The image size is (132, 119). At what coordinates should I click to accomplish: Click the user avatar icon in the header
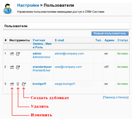tap(8, 8)
